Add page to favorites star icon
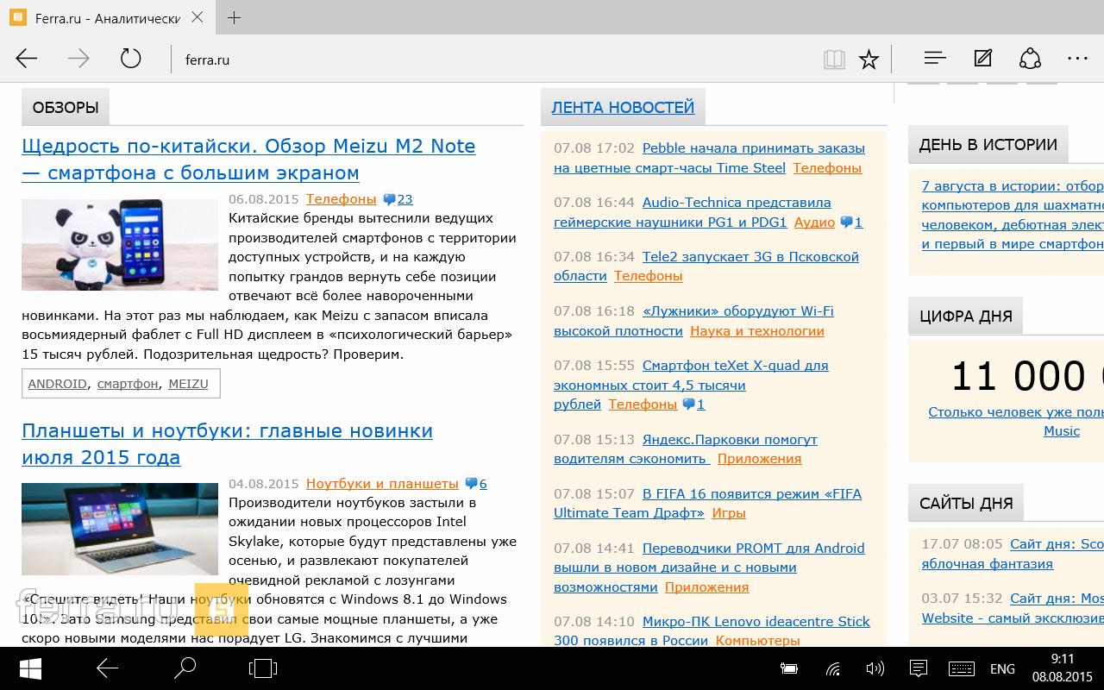The width and height of the screenshot is (1104, 690). pos(869,59)
